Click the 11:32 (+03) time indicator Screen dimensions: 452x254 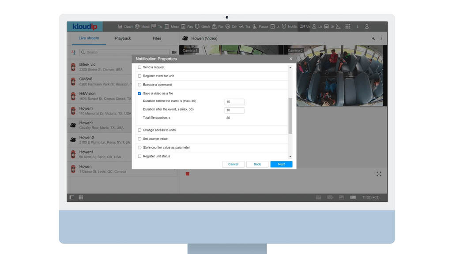click(x=371, y=197)
